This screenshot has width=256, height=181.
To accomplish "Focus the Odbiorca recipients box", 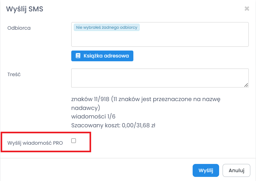I will tap(160, 39).
